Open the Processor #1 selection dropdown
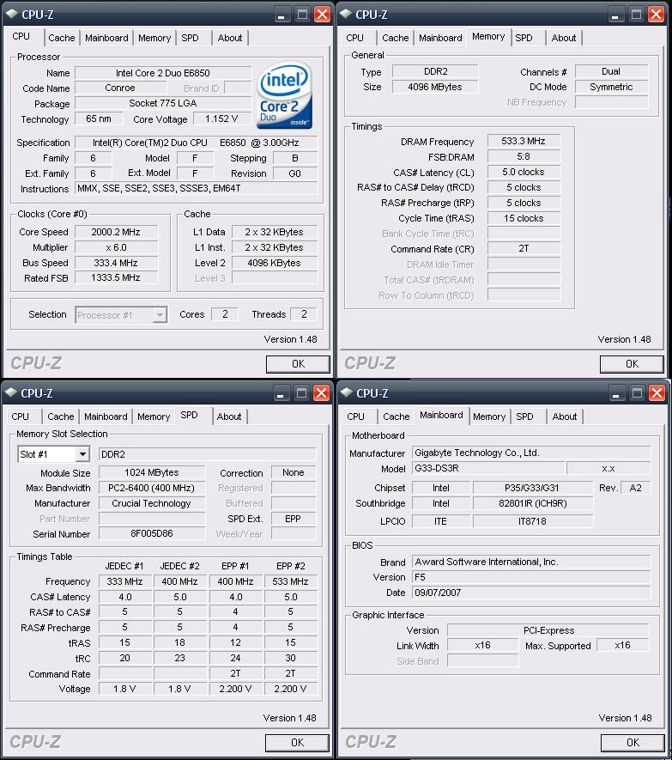 tap(159, 315)
